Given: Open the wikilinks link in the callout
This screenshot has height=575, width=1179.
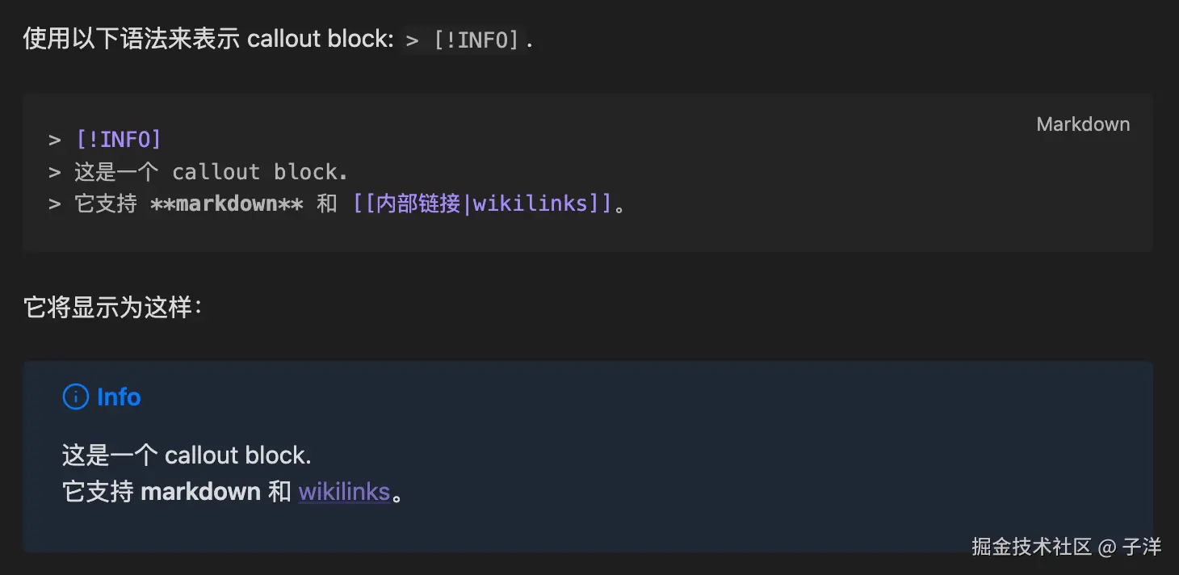Looking at the screenshot, I should (344, 491).
